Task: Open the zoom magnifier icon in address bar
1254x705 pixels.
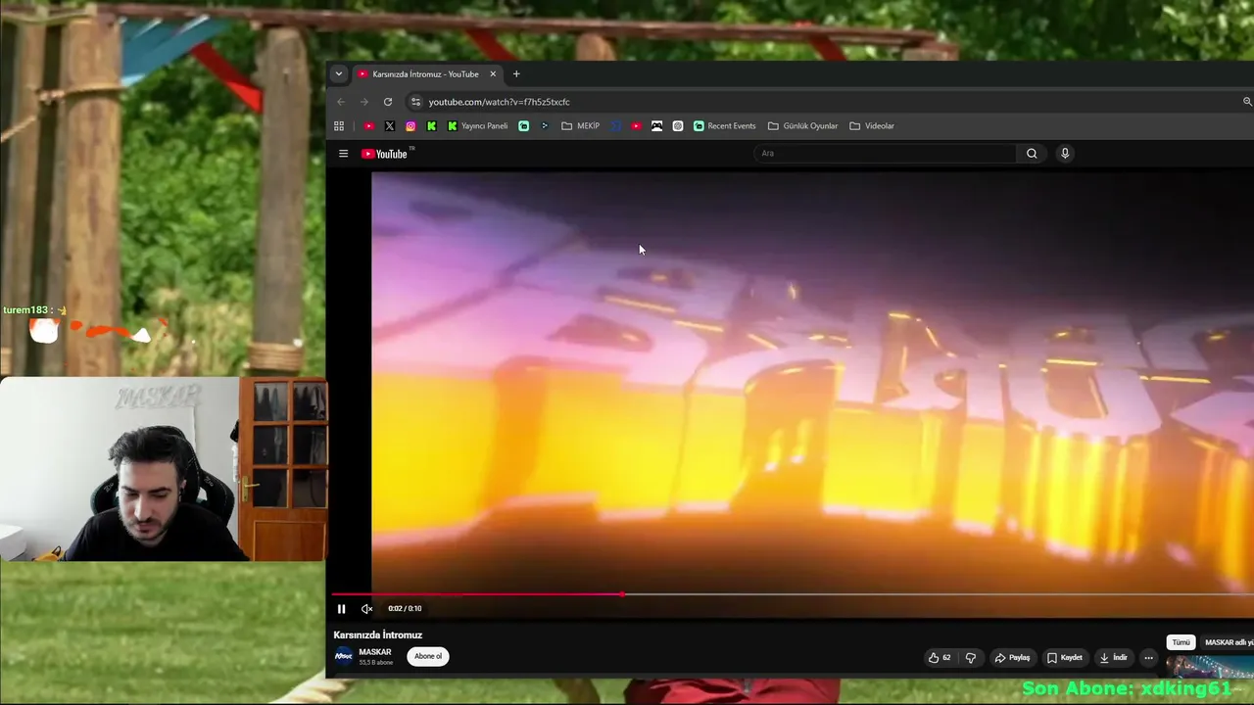Action: click(x=1247, y=102)
